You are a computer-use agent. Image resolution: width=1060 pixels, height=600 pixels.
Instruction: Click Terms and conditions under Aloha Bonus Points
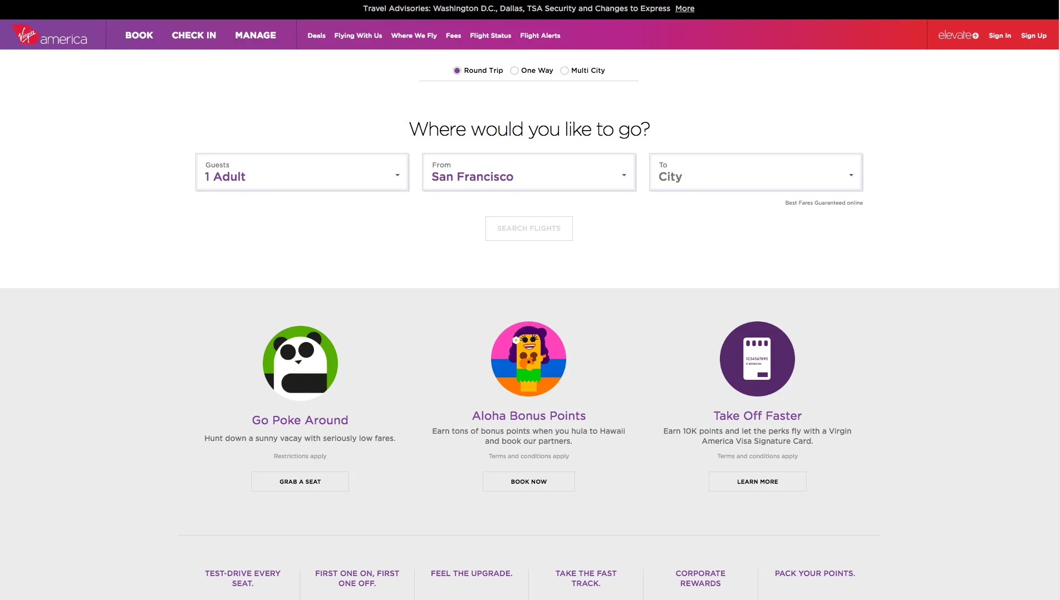pyautogui.click(x=529, y=456)
